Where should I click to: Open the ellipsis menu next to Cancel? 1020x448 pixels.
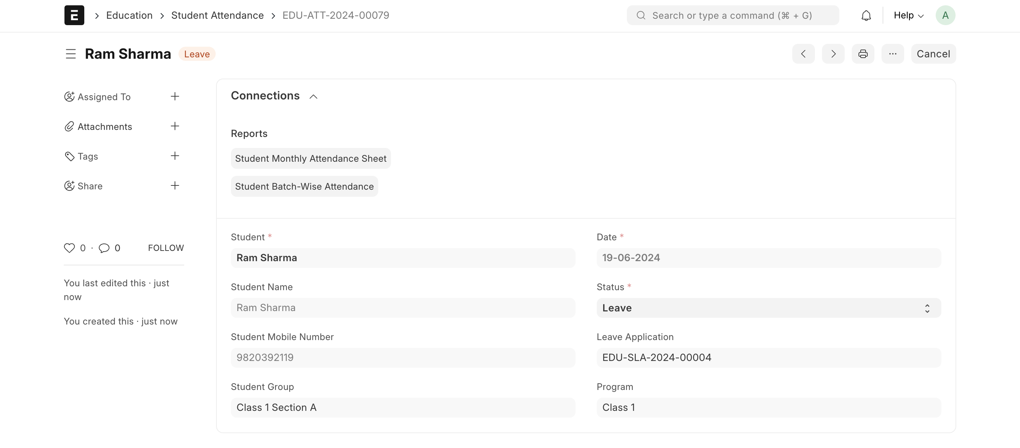coord(893,53)
